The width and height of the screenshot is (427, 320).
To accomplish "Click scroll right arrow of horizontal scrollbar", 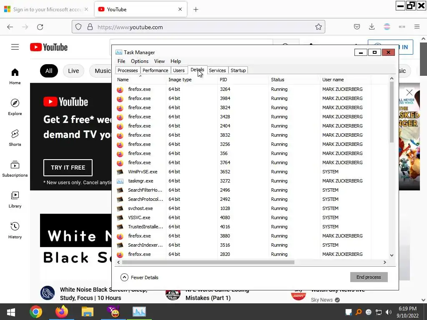I will (384, 262).
